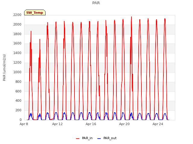Image resolution: width=193 pixels, height=144 pixels.
Task: Click the y-axis title PAR (umol/m2/s)
Action: [x=4, y=67]
